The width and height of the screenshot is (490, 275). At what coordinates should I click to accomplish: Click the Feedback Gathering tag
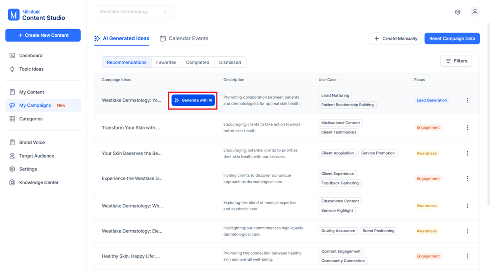point(340,183)
